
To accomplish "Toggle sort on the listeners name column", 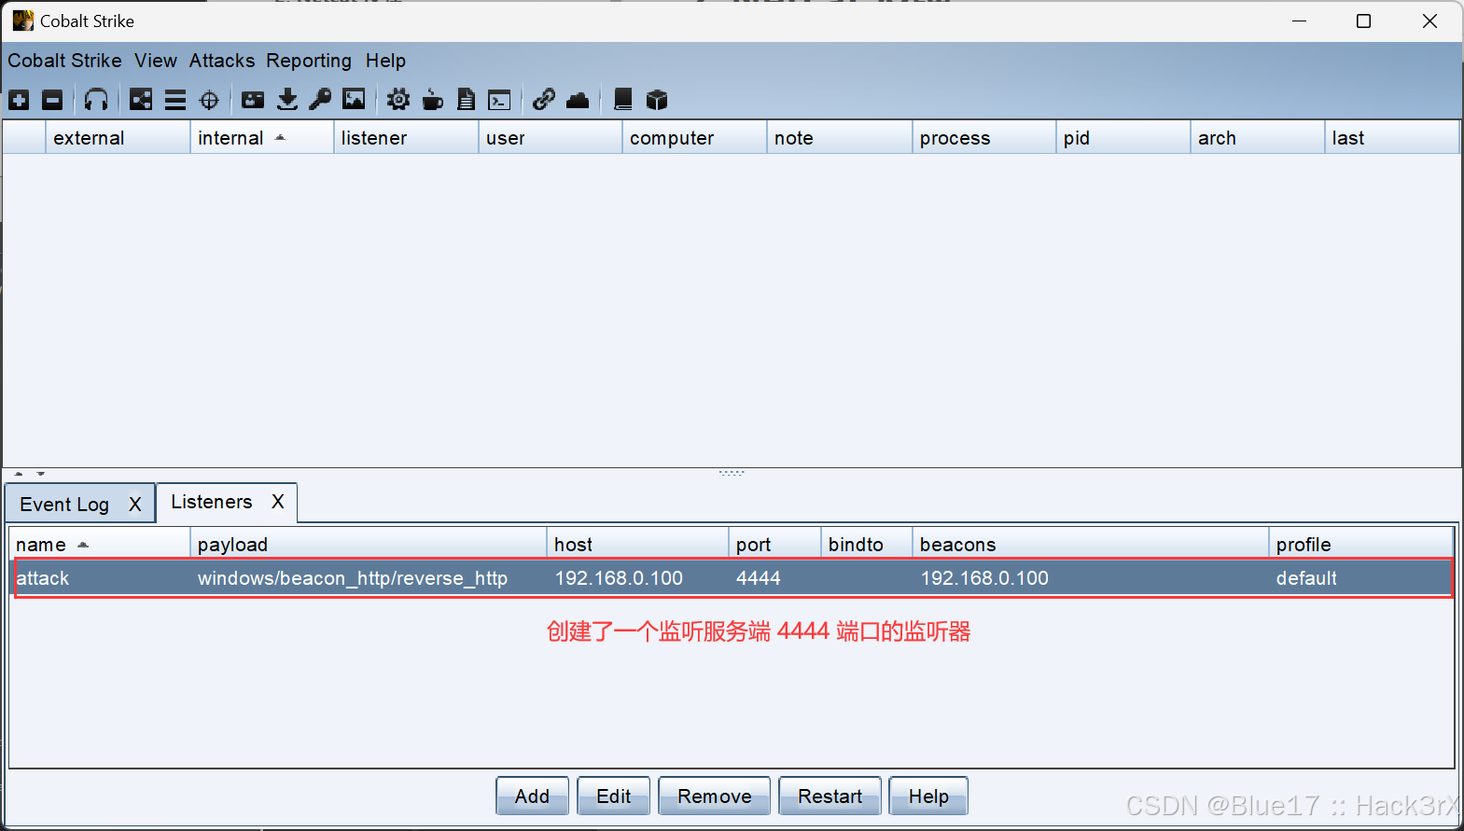I will 100,544.
